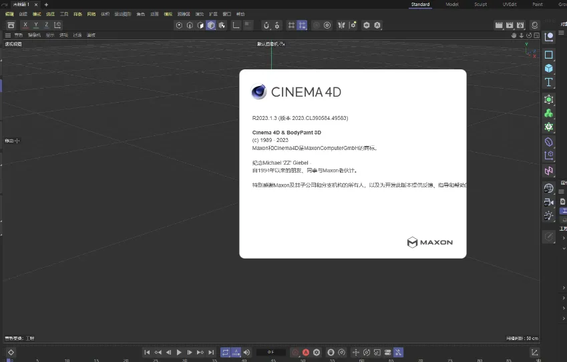Add a Light from the right palette
This screenshot has height=362, width=567.
click(x=548, y=216)
